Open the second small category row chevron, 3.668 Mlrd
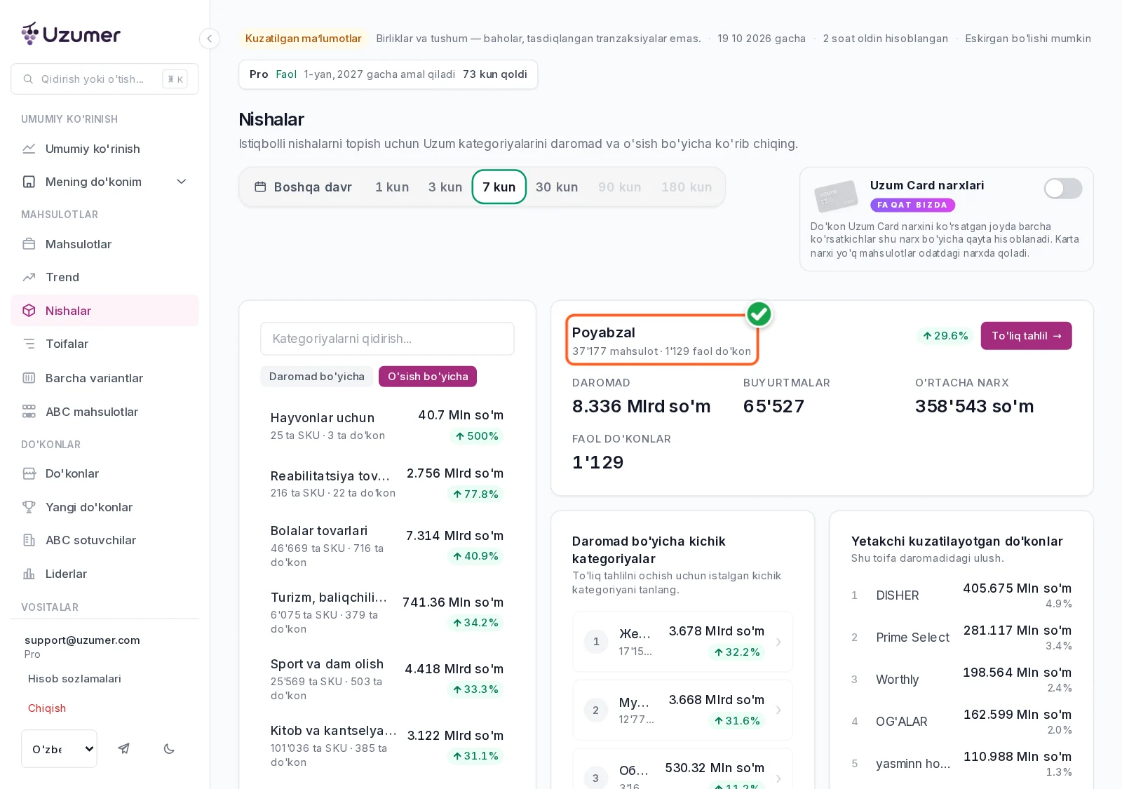 (778, 710)
